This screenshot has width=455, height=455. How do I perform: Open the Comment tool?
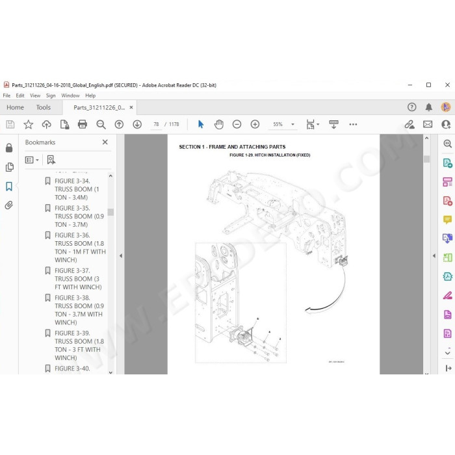[447, 220]
